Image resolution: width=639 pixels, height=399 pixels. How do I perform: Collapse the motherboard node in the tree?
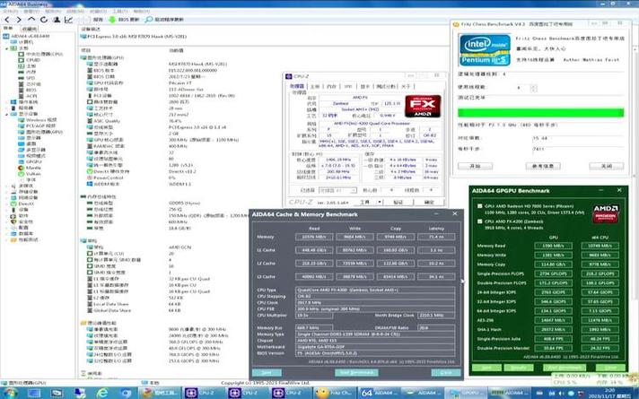point(7,48)
